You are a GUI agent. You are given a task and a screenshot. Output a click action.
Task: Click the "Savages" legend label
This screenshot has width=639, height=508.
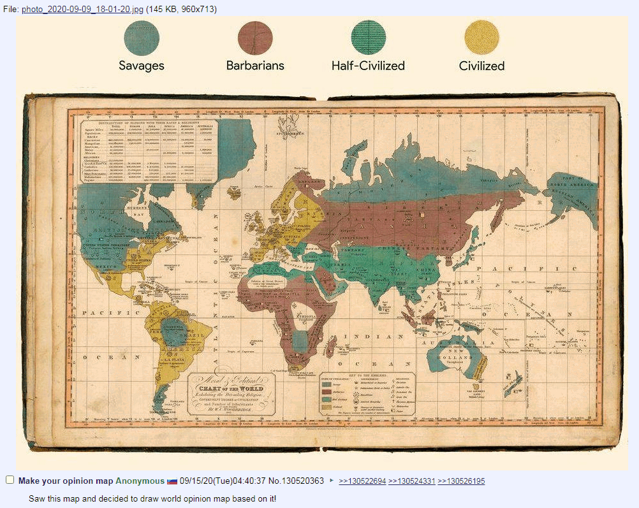click(142, 66)
